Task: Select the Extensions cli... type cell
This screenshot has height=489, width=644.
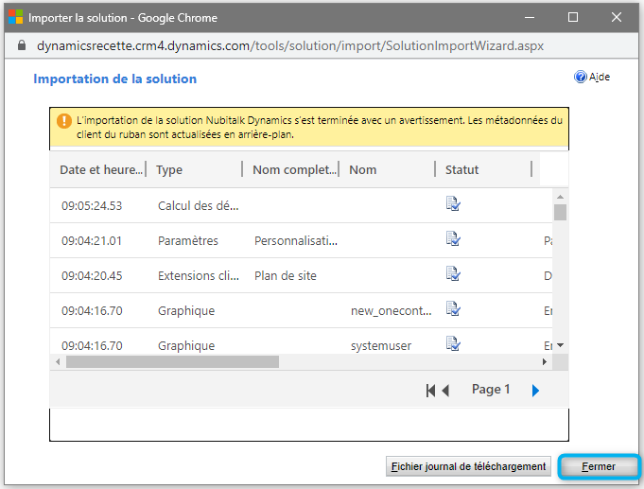Action: coord(199,276)
